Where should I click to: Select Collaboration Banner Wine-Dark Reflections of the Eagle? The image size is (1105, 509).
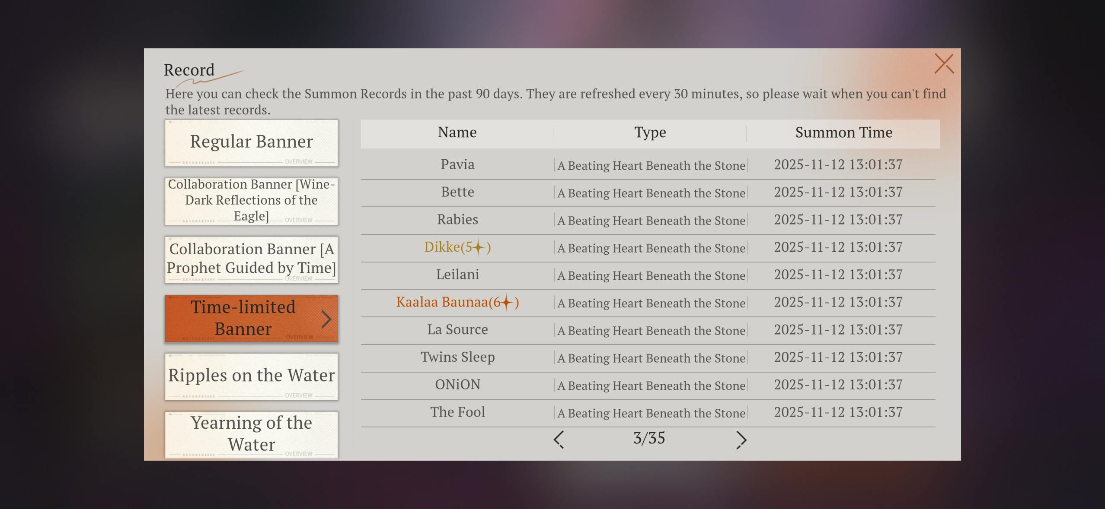[x=251, y=201]
